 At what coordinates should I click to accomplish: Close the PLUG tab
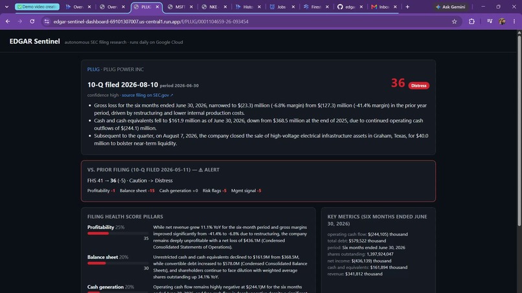(x=157, y=6)
